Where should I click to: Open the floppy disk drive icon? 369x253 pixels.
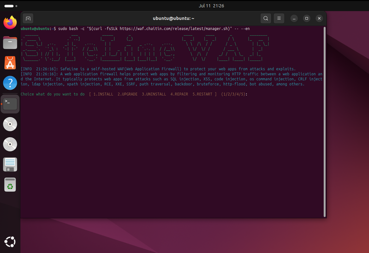click(x=10, y=164)
